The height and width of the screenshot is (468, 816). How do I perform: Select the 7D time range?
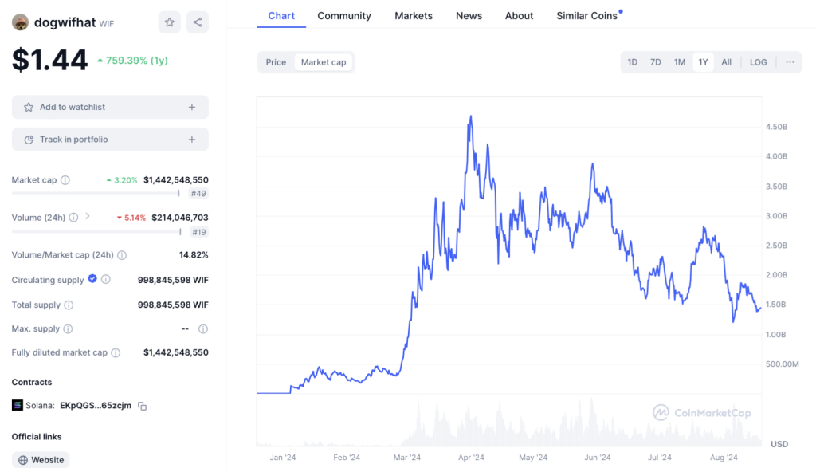pyautogui.click(x=656, y=62)
